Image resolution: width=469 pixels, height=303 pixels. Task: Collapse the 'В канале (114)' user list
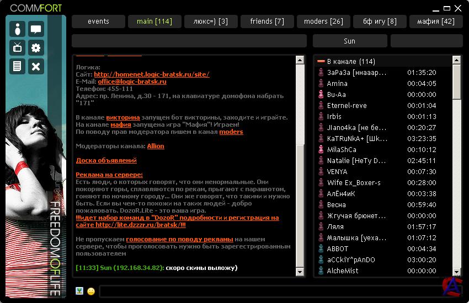(x=321, y=62)
